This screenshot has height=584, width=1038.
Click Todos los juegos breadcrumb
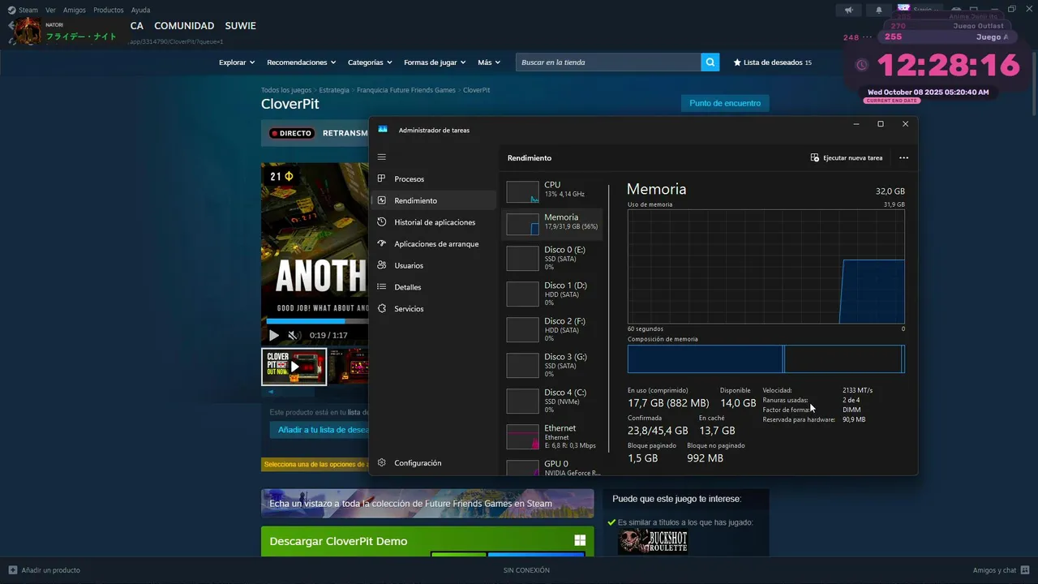[286, 90]
